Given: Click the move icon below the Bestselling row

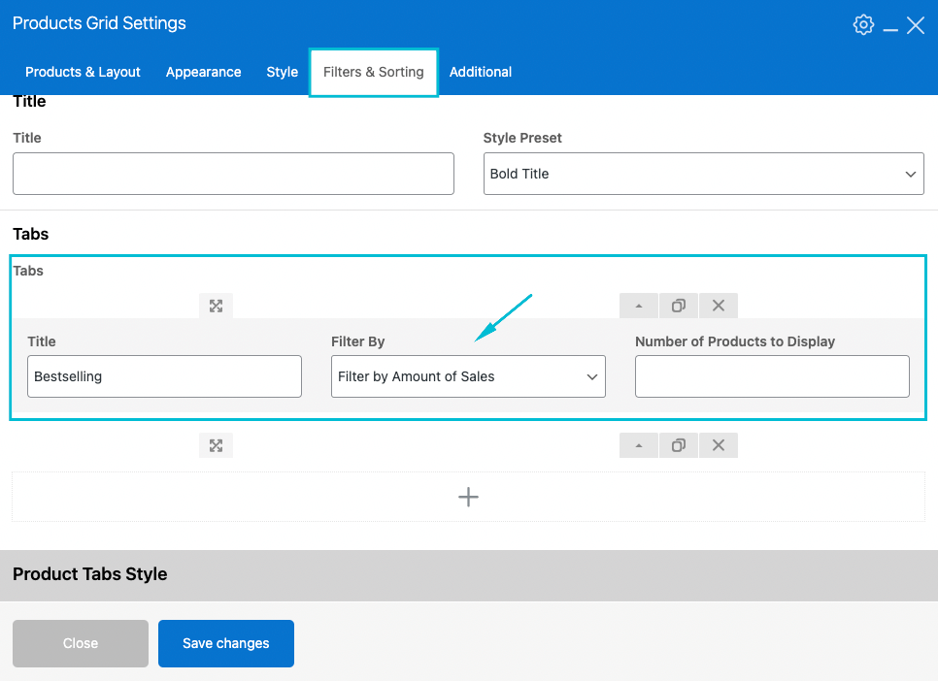Looking at the screenshot, I should point(216,445).
